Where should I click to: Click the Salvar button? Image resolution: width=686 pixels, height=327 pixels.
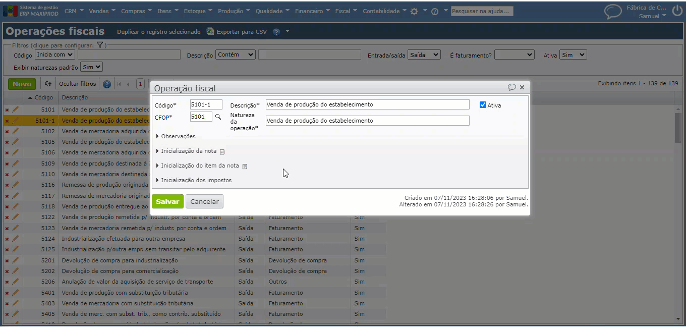tap(167, 201)
